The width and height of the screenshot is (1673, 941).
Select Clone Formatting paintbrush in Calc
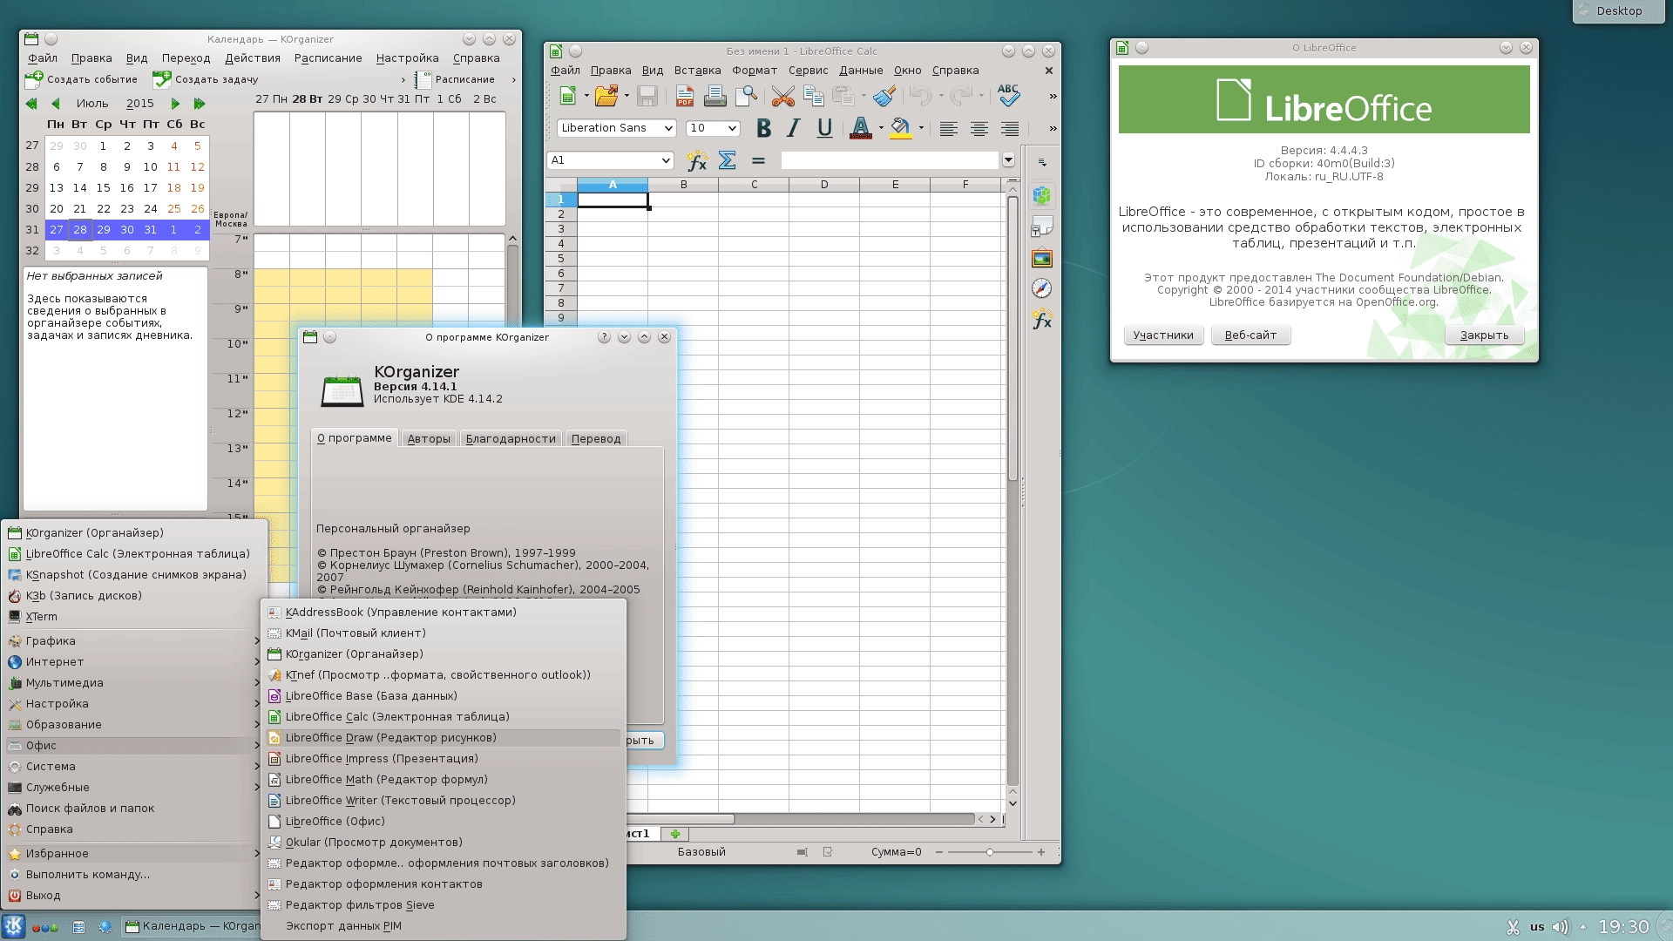[x=885, y=96]
